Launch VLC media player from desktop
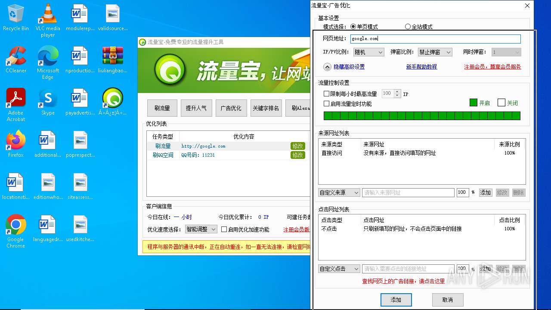This screenshot has width=551, height=310. 48,20
